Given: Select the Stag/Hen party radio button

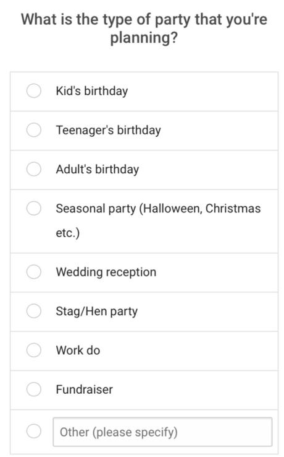Looking at the screenshot, I should (34, 311).
